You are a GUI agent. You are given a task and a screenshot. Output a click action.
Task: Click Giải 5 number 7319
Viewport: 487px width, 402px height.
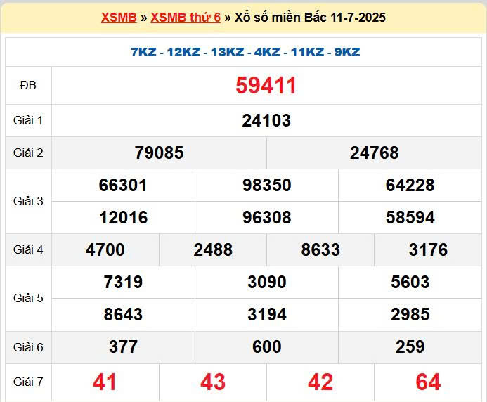coord(123,282)
